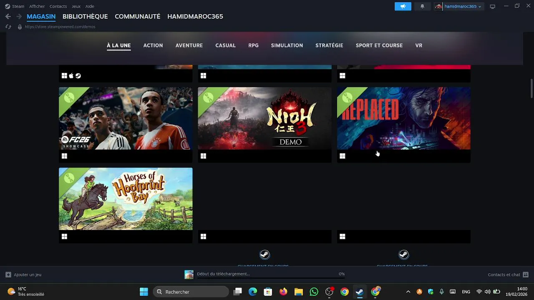Viewport: 534px width, 300px height.
Task: Switch to the BIBLIOTHÈQUE section
Action: click(85, 17)
